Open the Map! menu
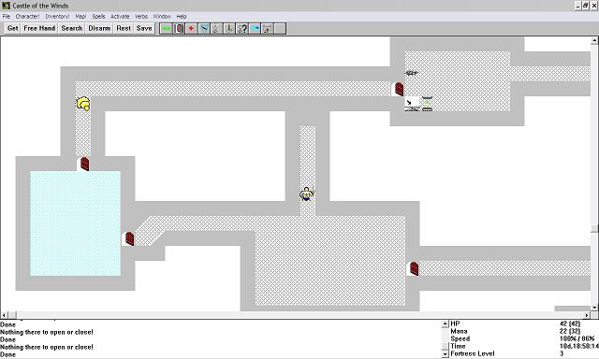Screen dimensions: 599x359 [x=80, y=17]
